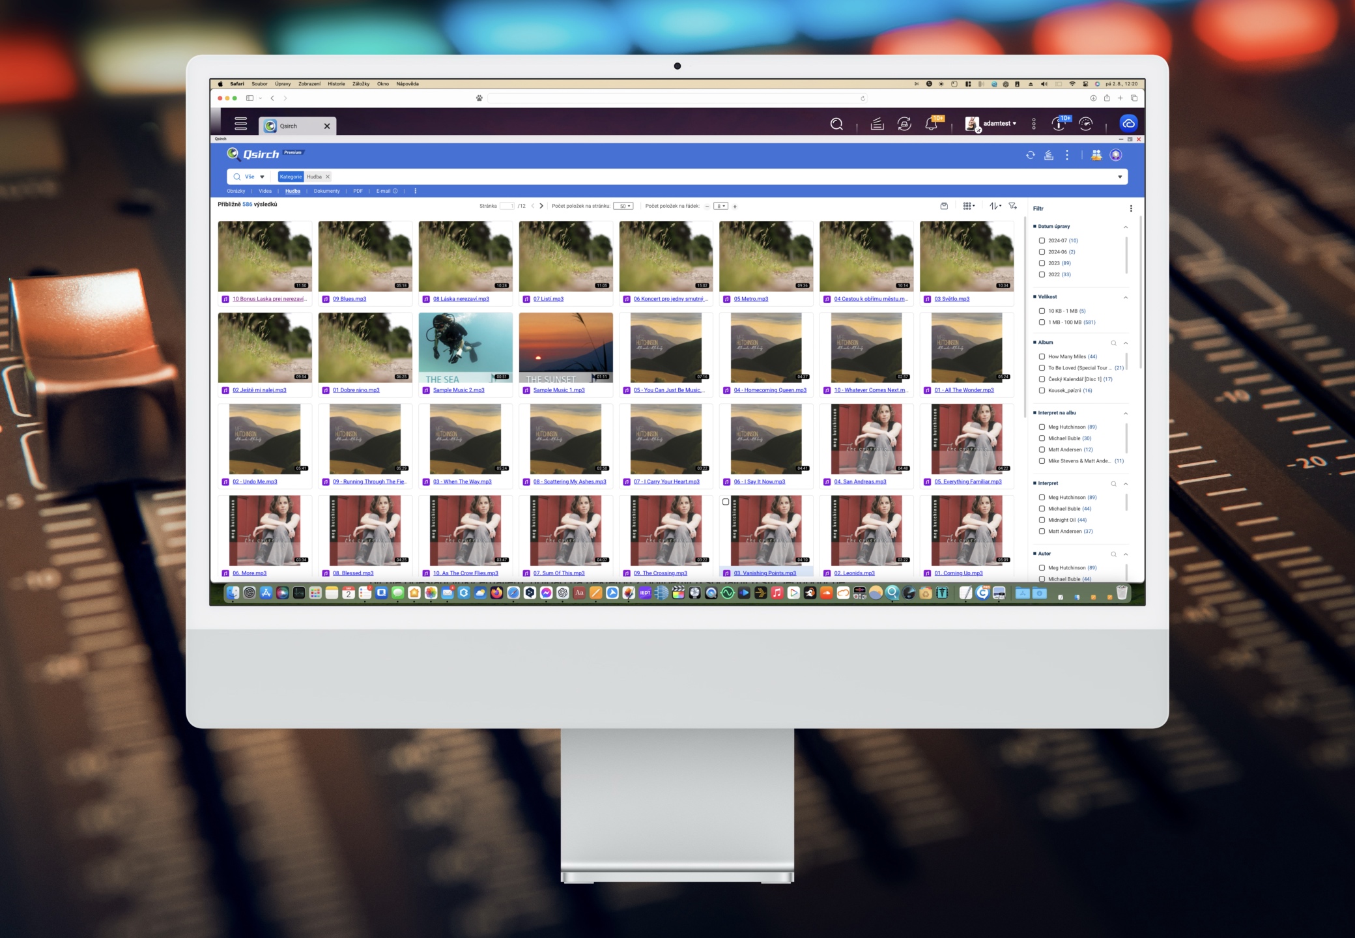This screenshot has width=1355, height=938.
Task: Open the QTS dashboard gauge icon
Action: pos(1085,124)
